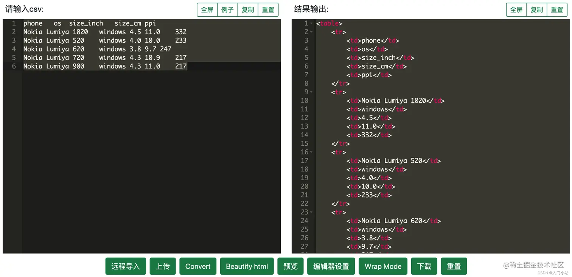
Task: Click the 例子 button to load example CSV
Action: 227,10
